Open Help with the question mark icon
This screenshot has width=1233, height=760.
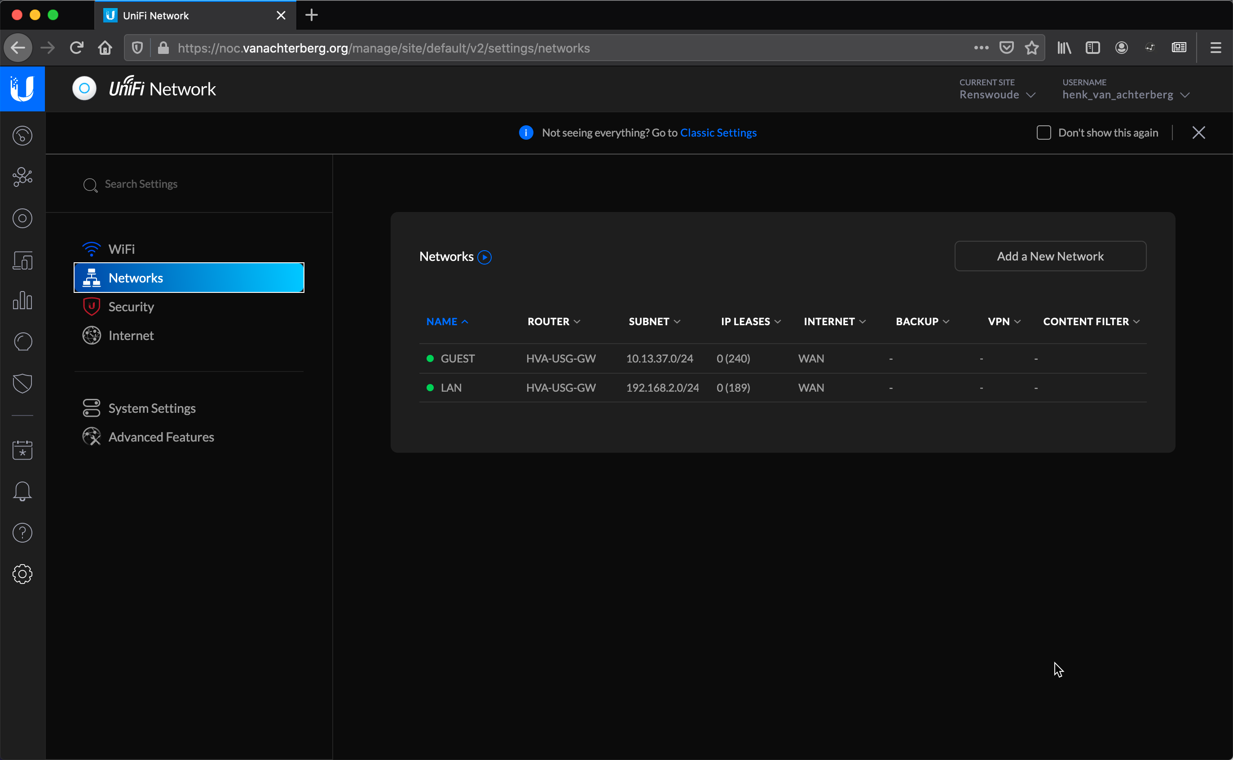[22, 533]
